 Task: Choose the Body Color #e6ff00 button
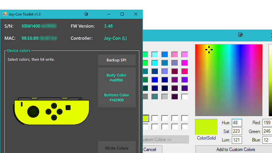[x=116, y=77]
